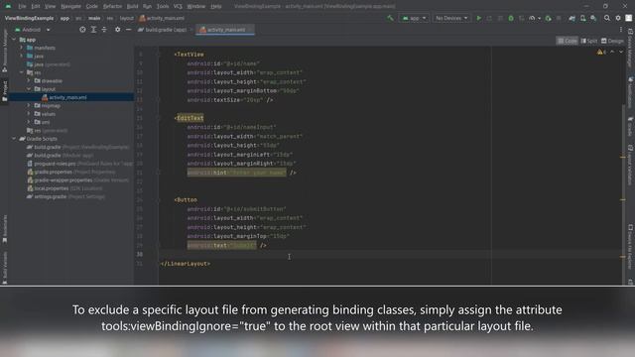Open the Device Manager toolbar icon
This screenshot has width=635, height=357.
point(582,18)
